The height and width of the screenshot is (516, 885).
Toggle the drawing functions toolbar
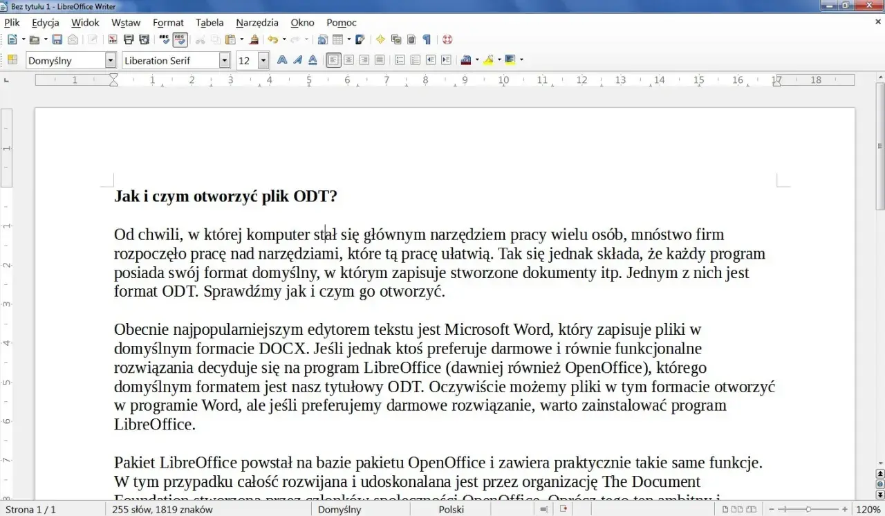coord(360,40)
